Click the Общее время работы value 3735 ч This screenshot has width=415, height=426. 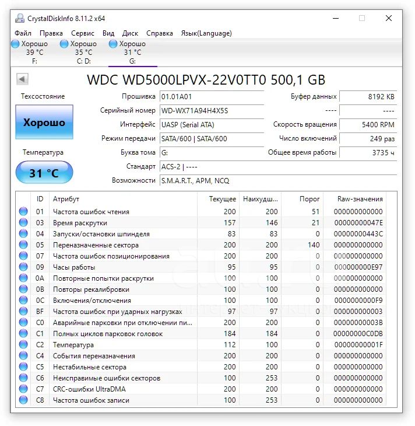pyautogui.click(x=368, y=153)
